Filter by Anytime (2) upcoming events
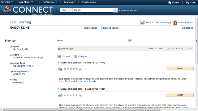Image resolution: width=198 pixels, height=111 pixels. pyautogui.click(x=19, y=74)
